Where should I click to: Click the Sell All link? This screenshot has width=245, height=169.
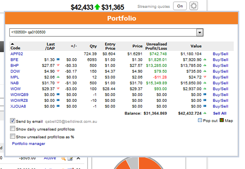(x=220, y=113)
